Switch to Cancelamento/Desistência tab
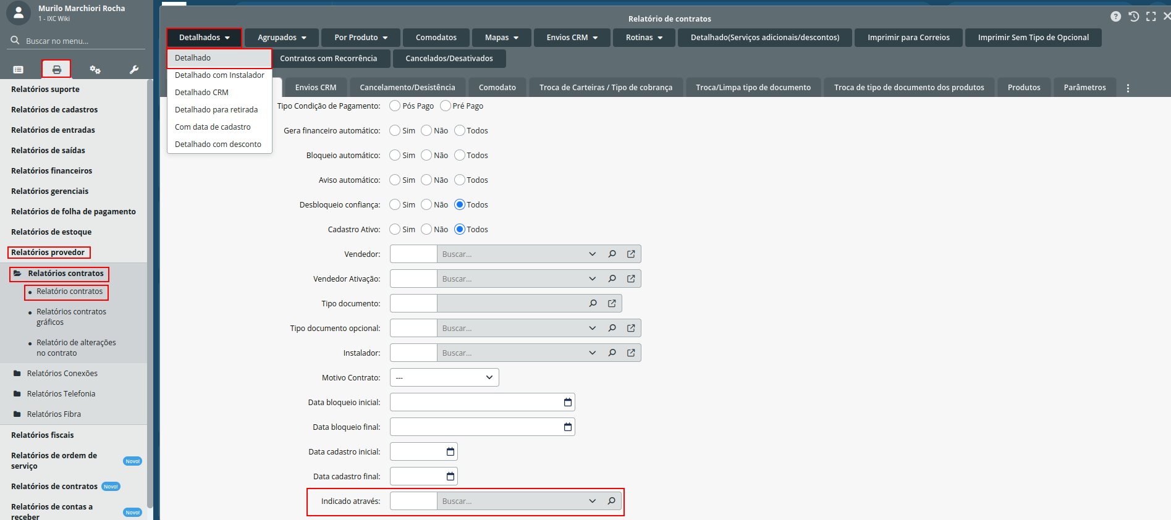Image resolution: width=1171 pixels, height=520 pixels. click(x=407, y=88)
